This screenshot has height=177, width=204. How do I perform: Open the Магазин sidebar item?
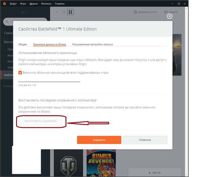(x=8, y=42)
